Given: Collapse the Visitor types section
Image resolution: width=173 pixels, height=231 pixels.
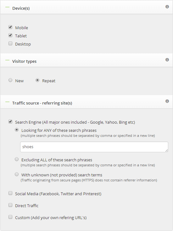Looking at the screenshot, I should pos(7,60).
